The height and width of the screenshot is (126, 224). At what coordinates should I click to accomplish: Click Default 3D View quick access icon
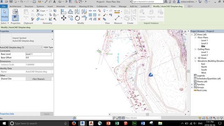60,2
